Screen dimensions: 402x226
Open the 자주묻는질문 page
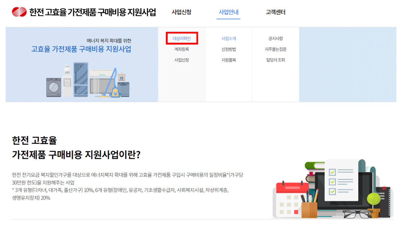coord(276,49)
